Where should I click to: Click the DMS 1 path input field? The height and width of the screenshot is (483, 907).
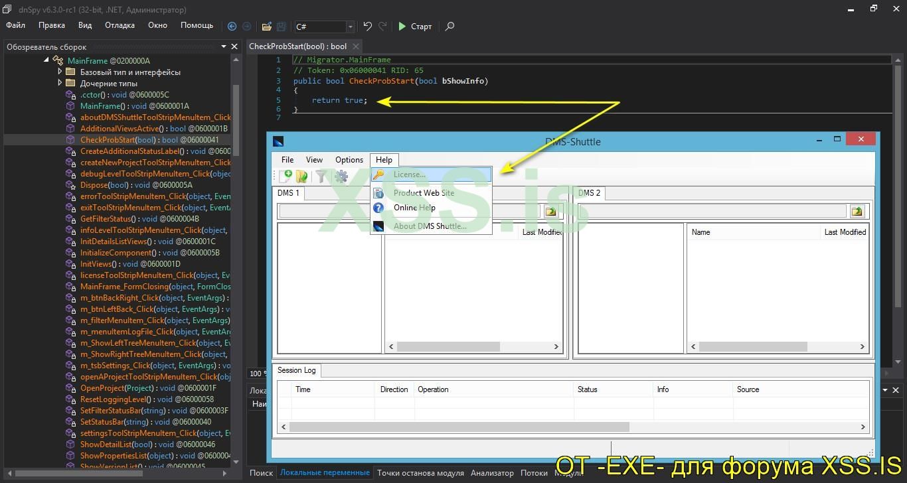point(324,212)
